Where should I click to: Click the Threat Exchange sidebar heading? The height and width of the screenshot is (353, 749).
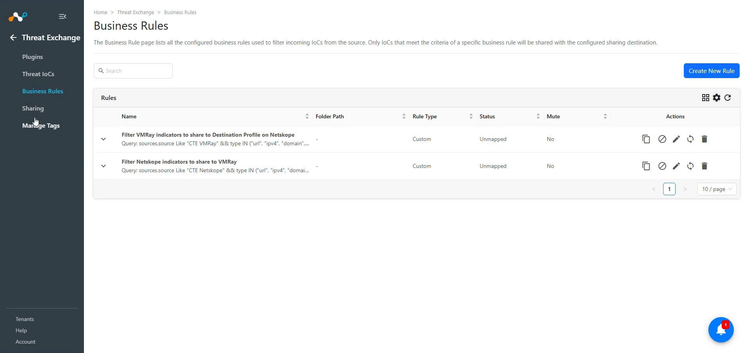pos(51,37)
